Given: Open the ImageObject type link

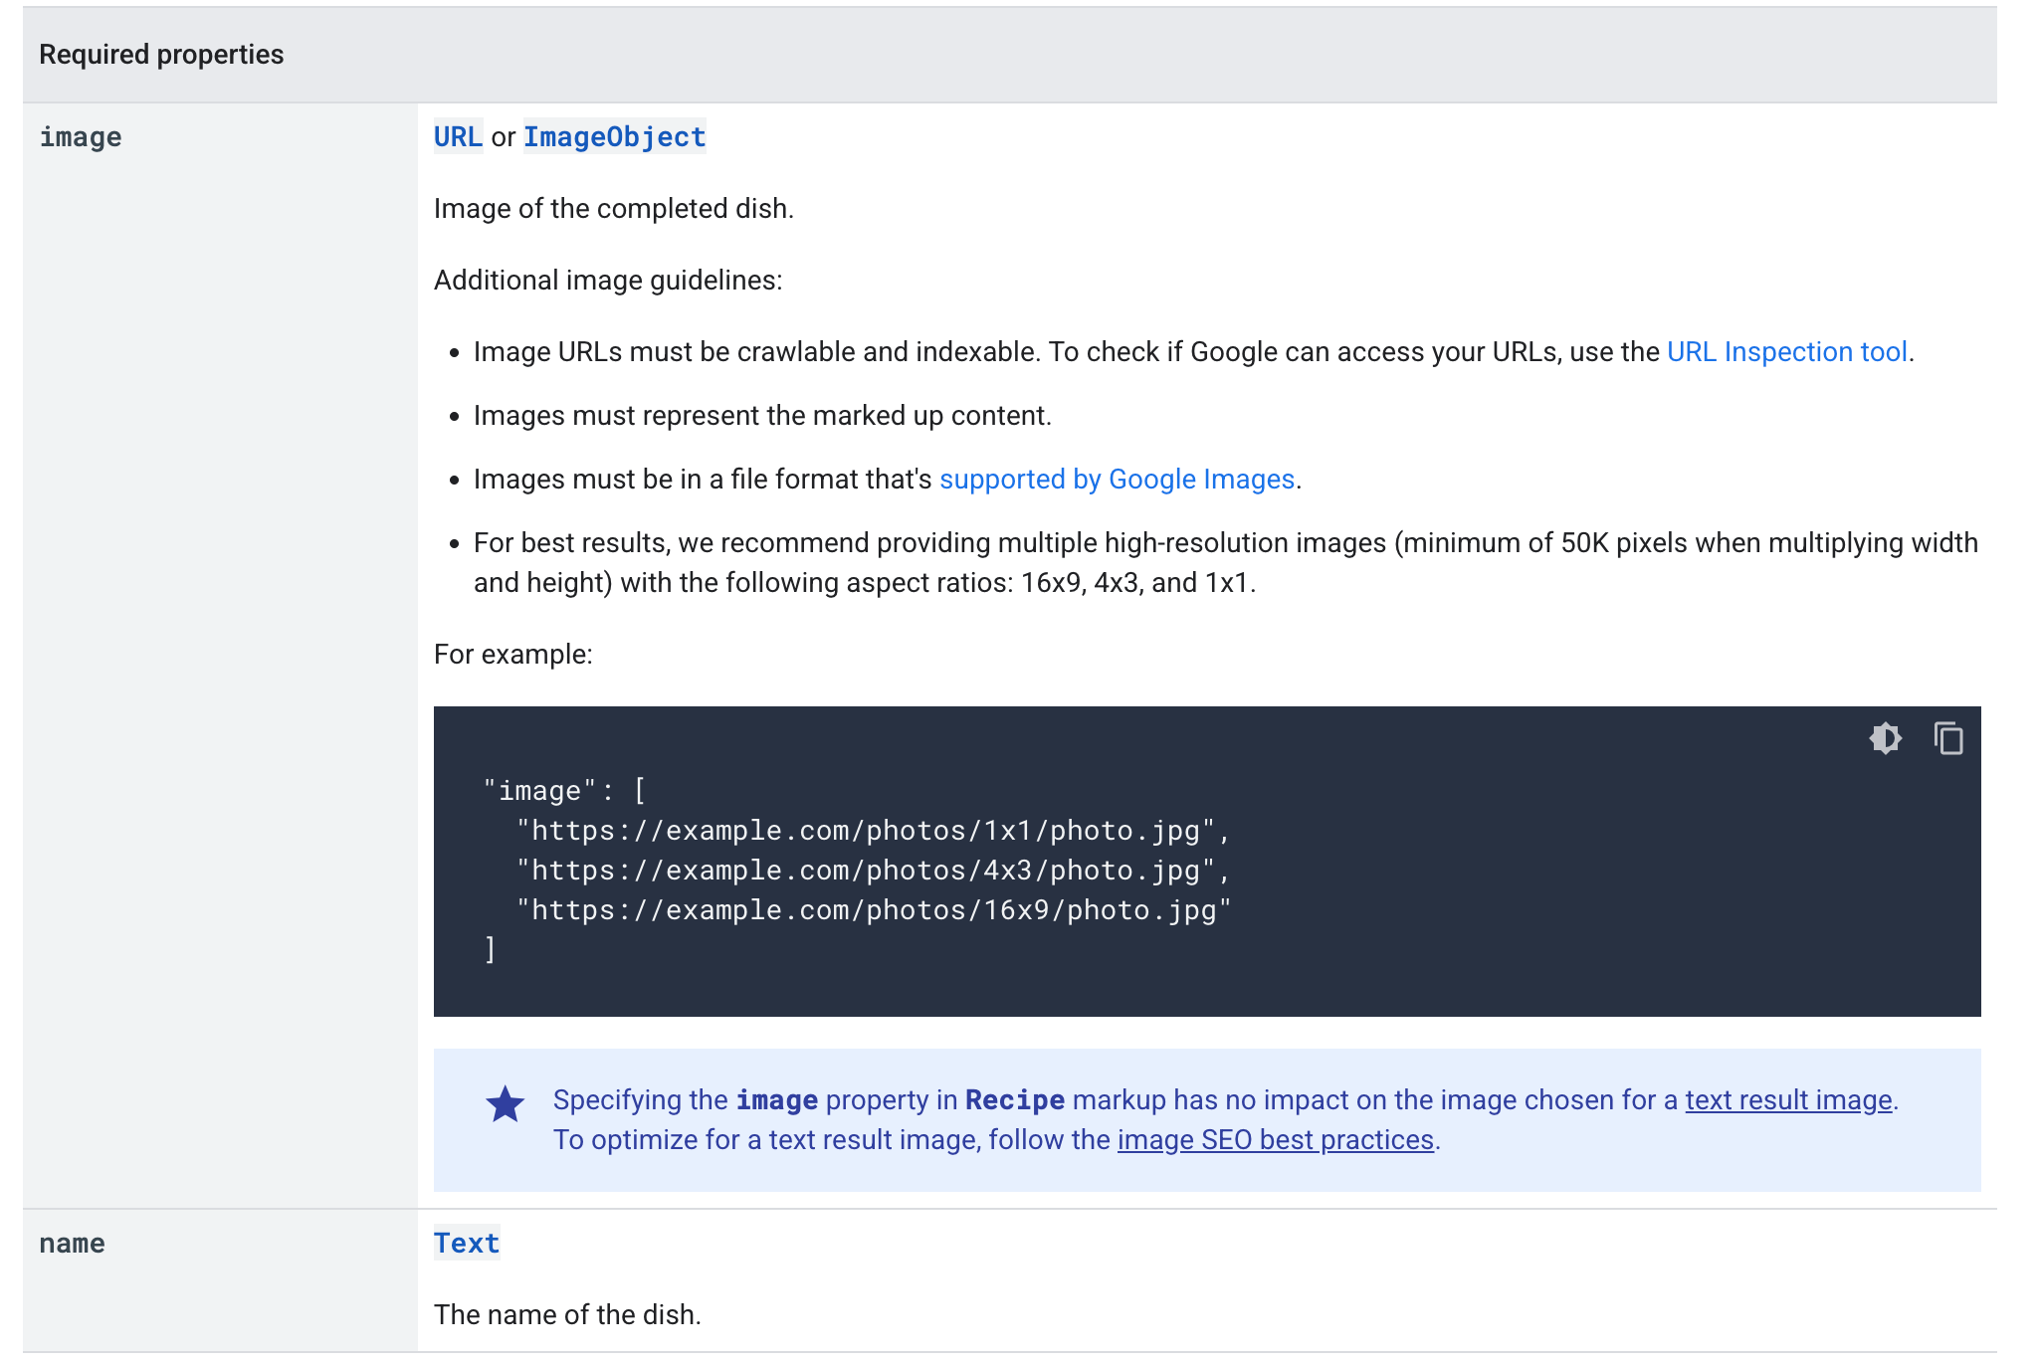Looking at the screenshot, I should 614,136.
